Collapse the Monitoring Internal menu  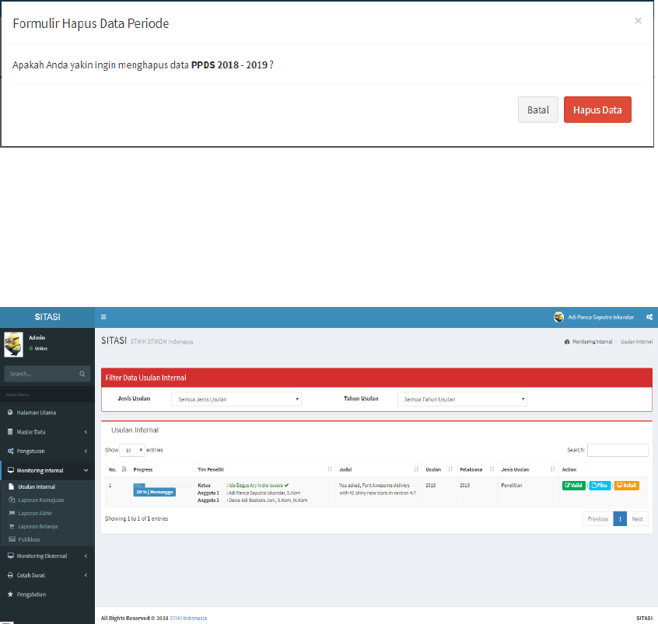[47, 470]
